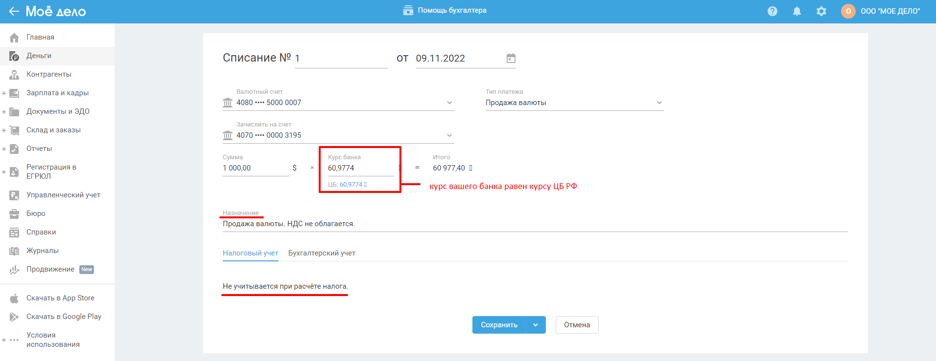Click the Журналы sidebar icon
This screenshot has width=936, height=361.
14,251
